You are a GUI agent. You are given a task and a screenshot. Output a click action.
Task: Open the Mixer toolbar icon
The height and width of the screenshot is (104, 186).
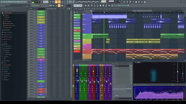[94, 5]
